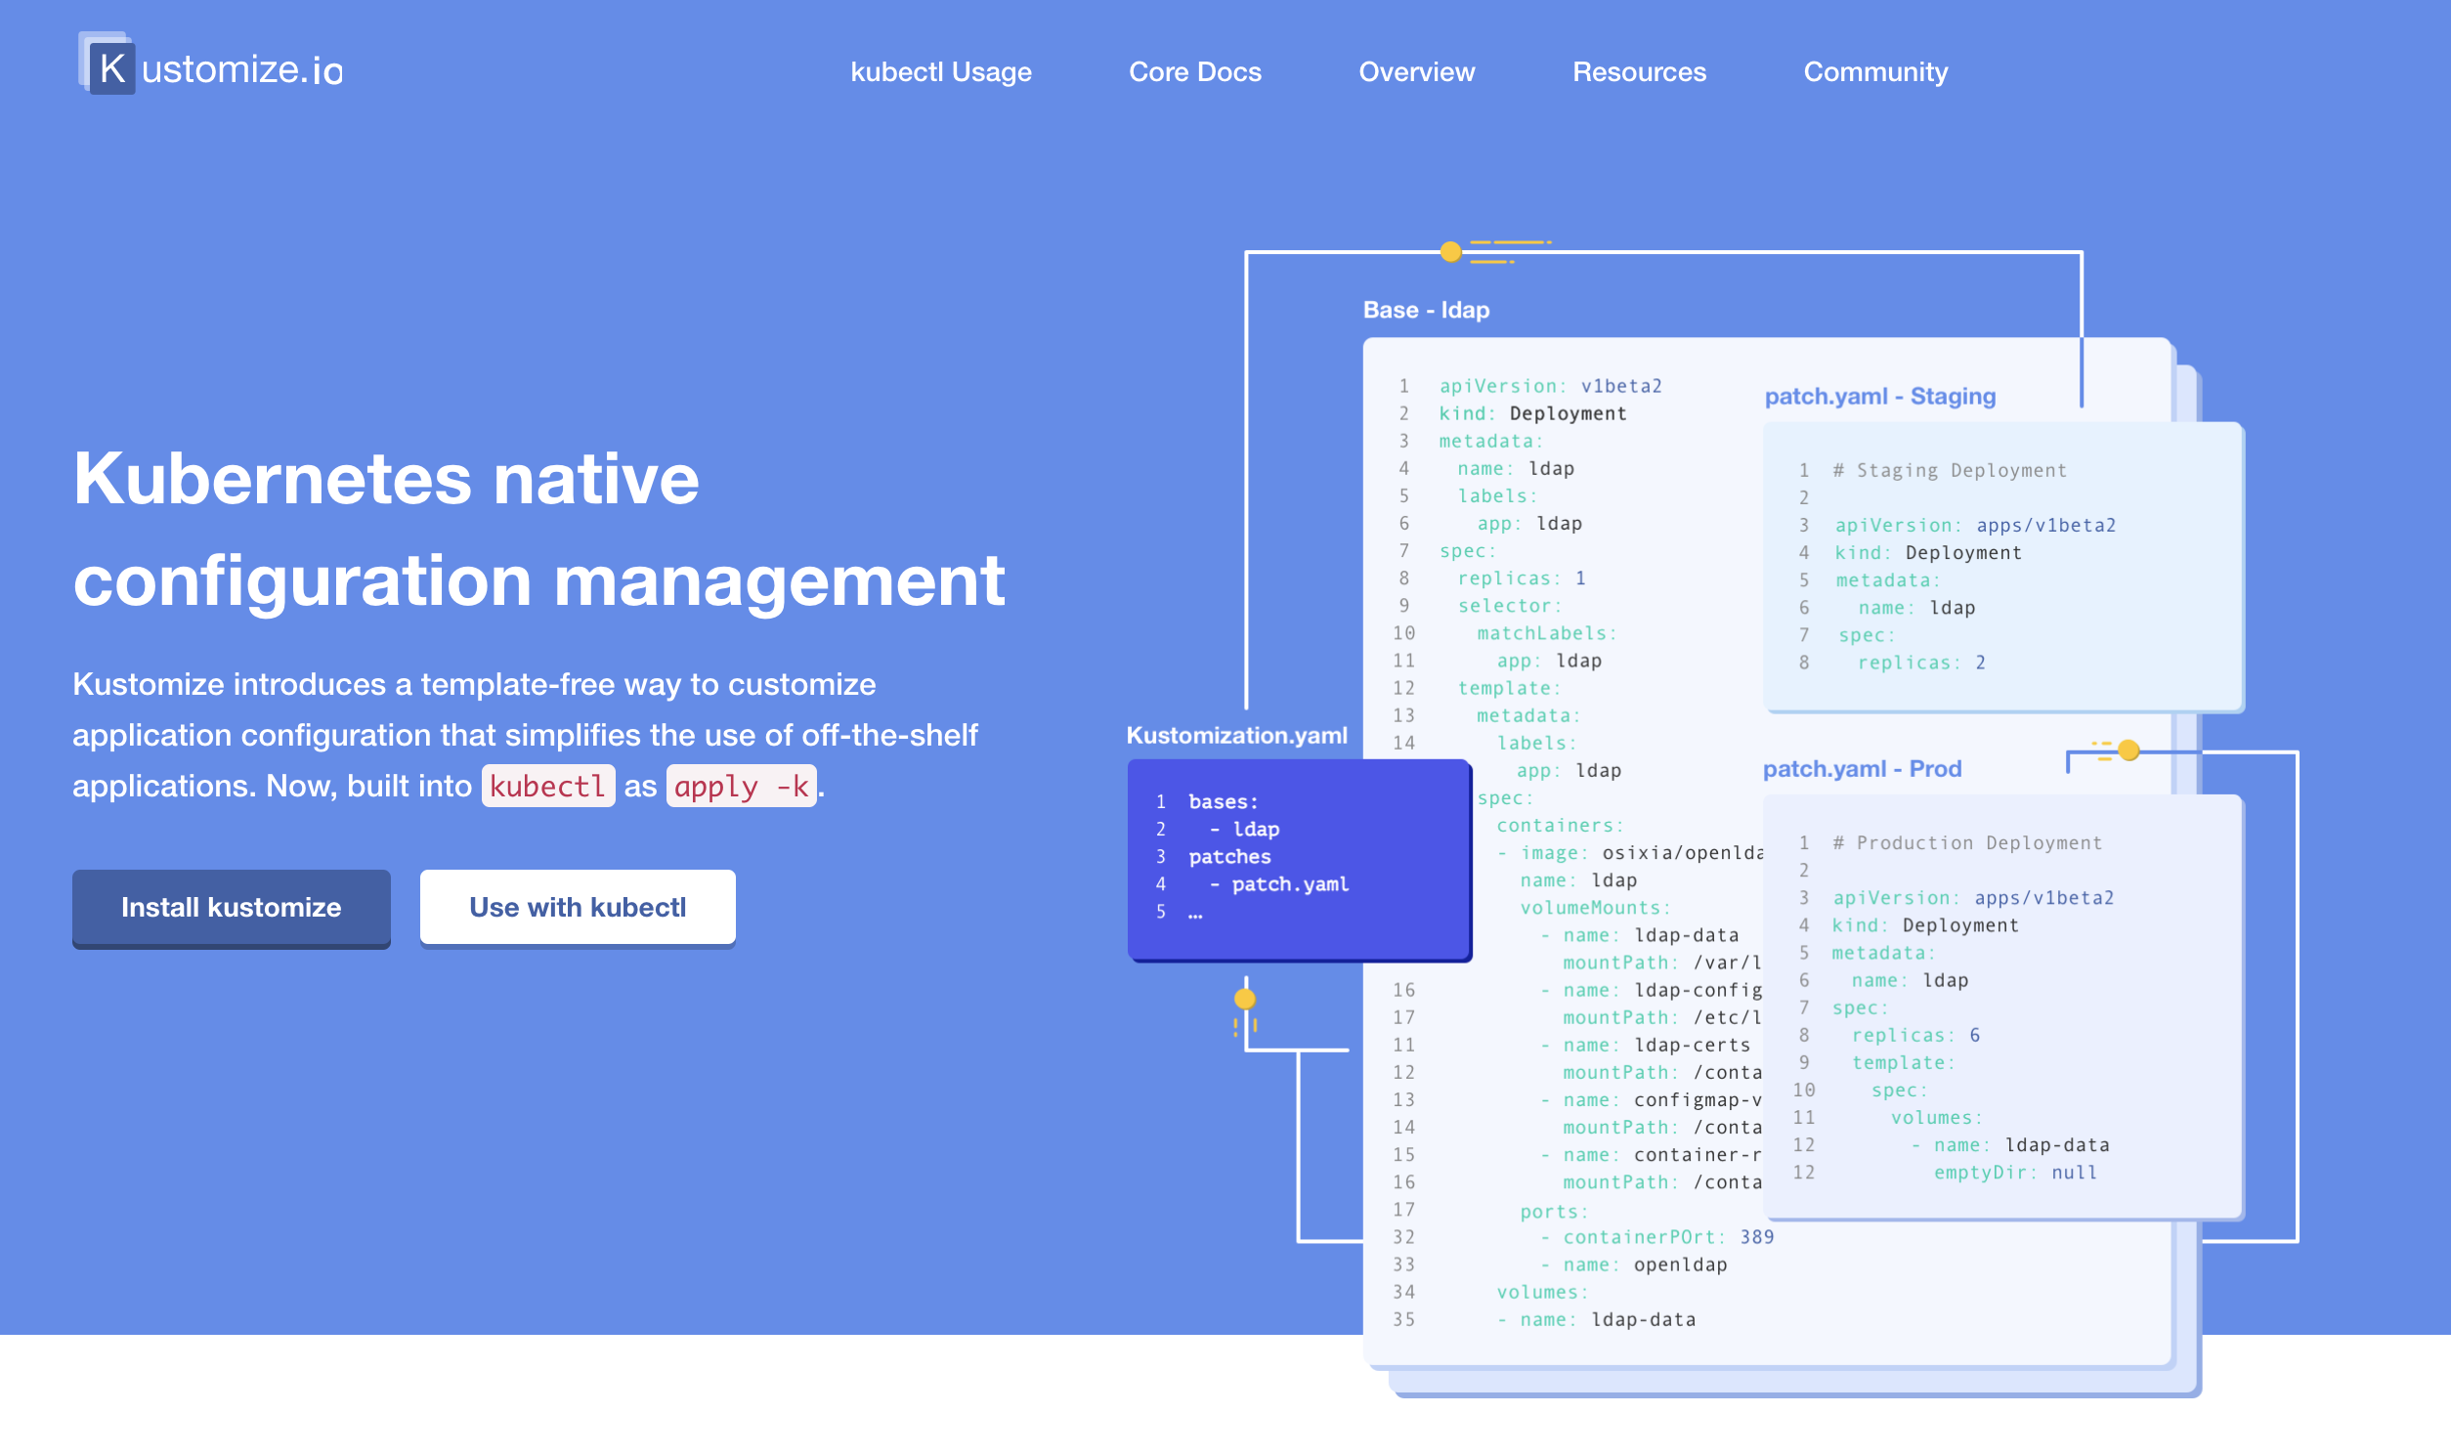Click 'replicas: 6' in Prod patch
This screenshot has height=1456, width=2451.
[x=1914, y=1035]
